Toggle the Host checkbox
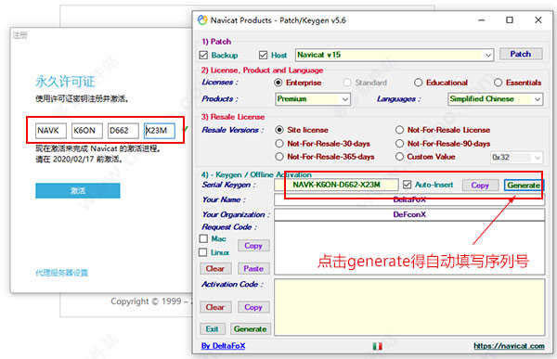Screen dimensions: 557x359 coord(264,55)
